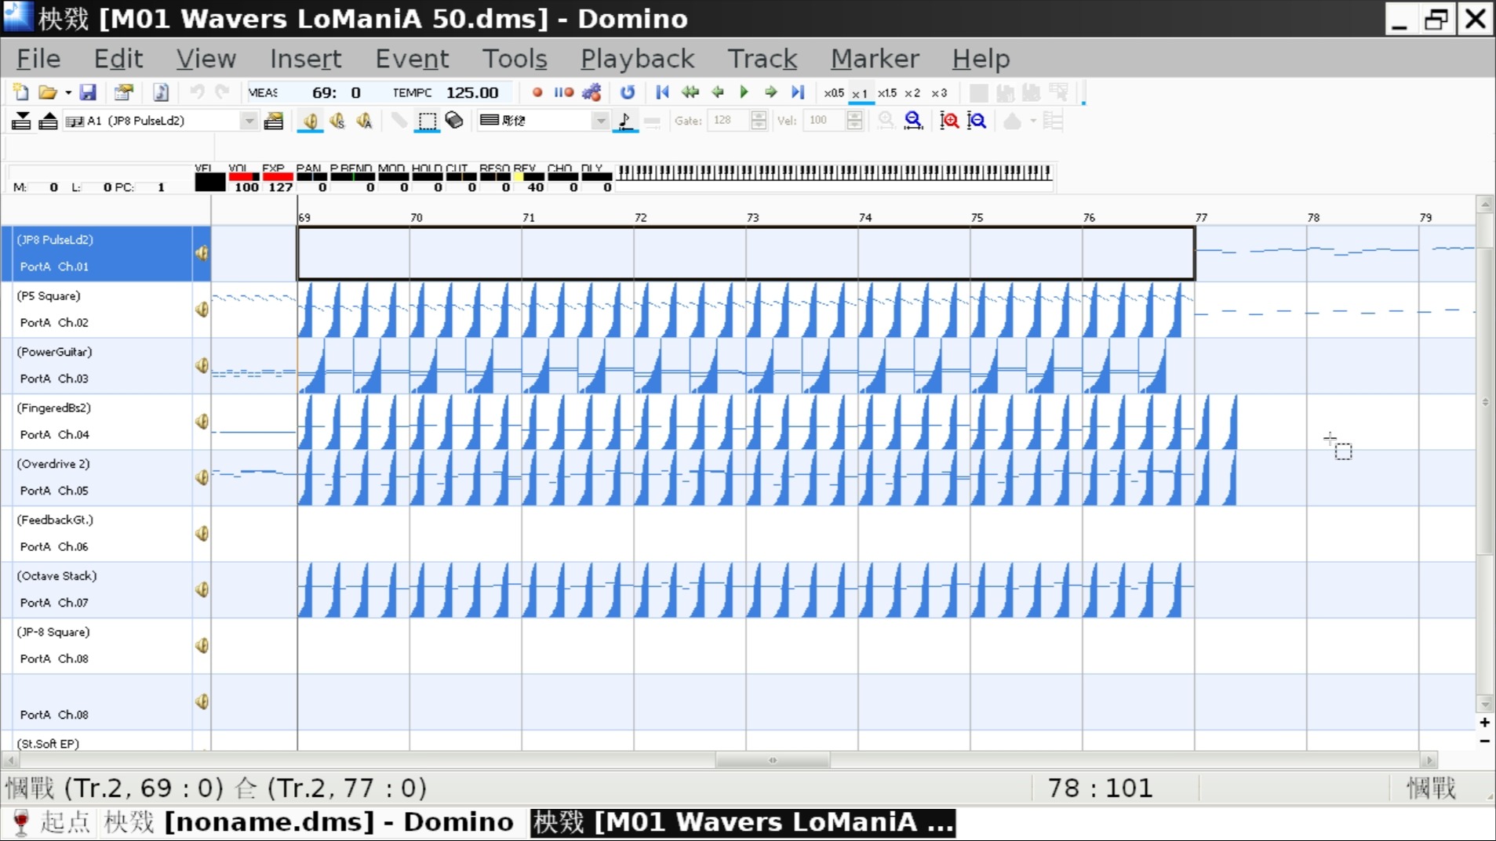Open the A1 (JP8 PulseLd2) track dropdown
Viewport: 1496px width, 841px height.
249,121
